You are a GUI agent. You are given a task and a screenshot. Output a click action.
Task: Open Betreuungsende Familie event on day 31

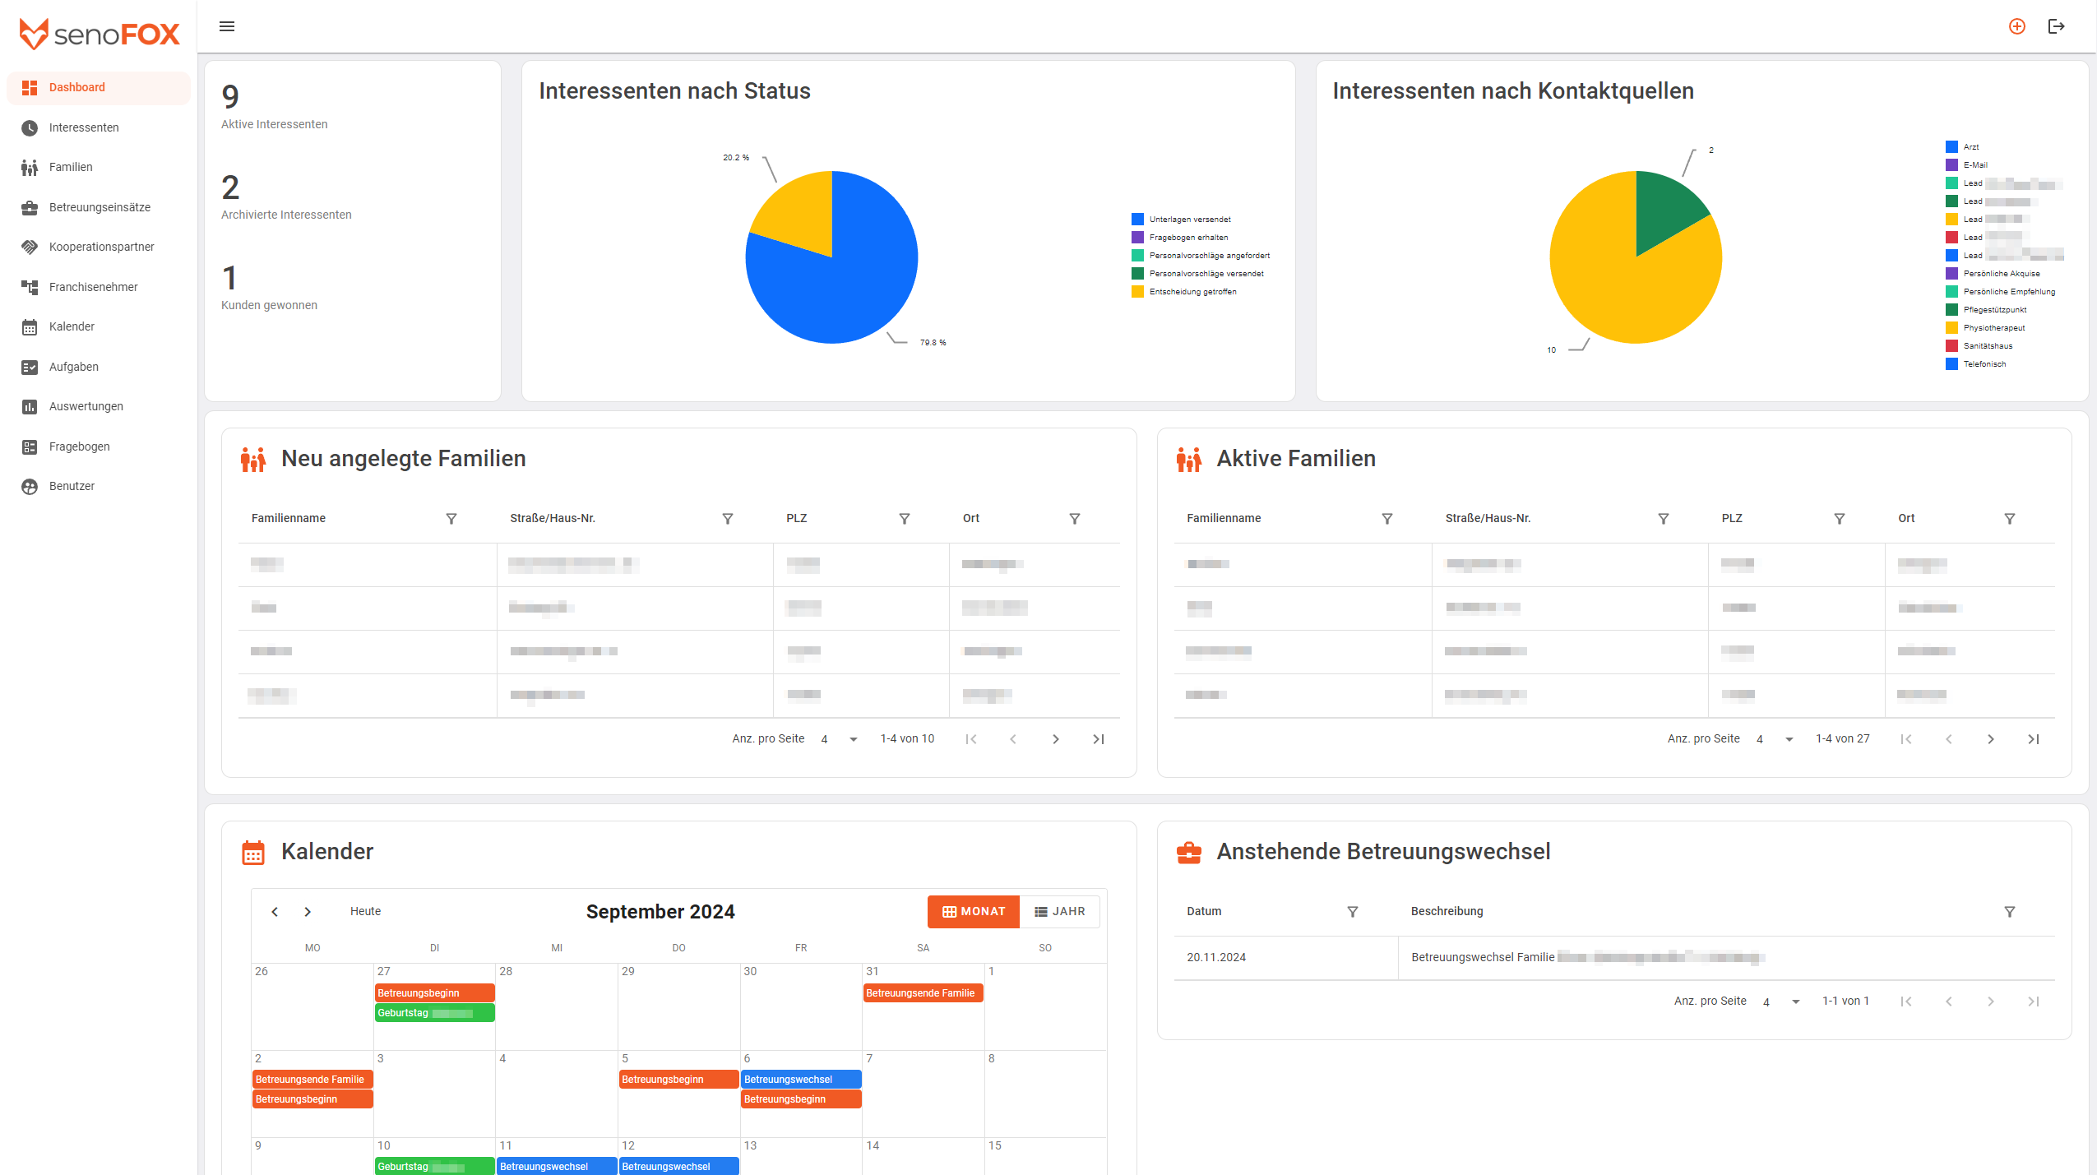[x=923, y=993]
